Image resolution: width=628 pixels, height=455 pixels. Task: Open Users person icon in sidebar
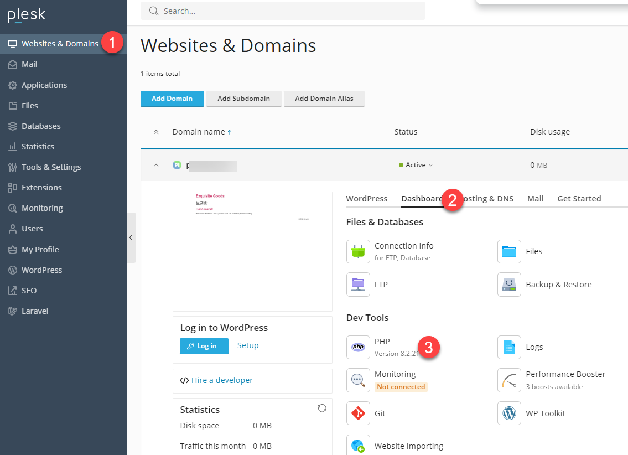13,229
